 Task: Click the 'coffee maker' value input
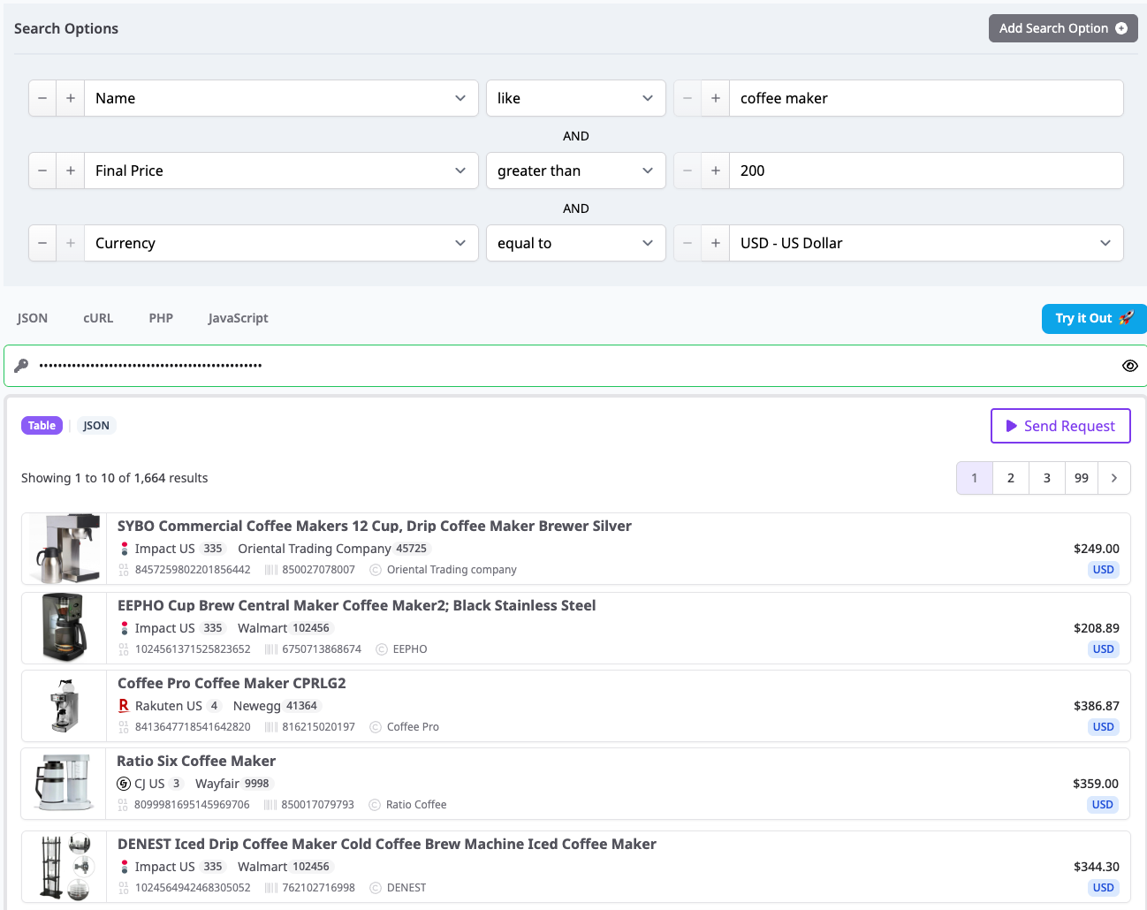point(926,98)
